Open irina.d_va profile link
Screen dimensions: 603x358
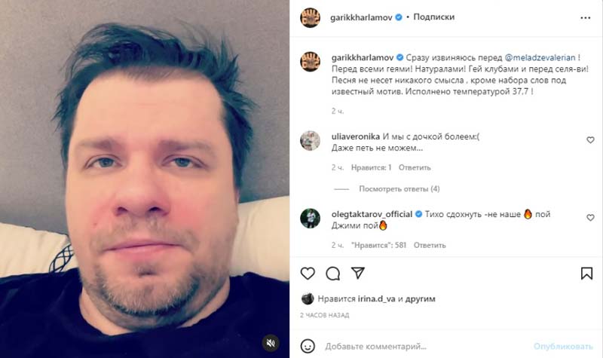tap(376, 298)
